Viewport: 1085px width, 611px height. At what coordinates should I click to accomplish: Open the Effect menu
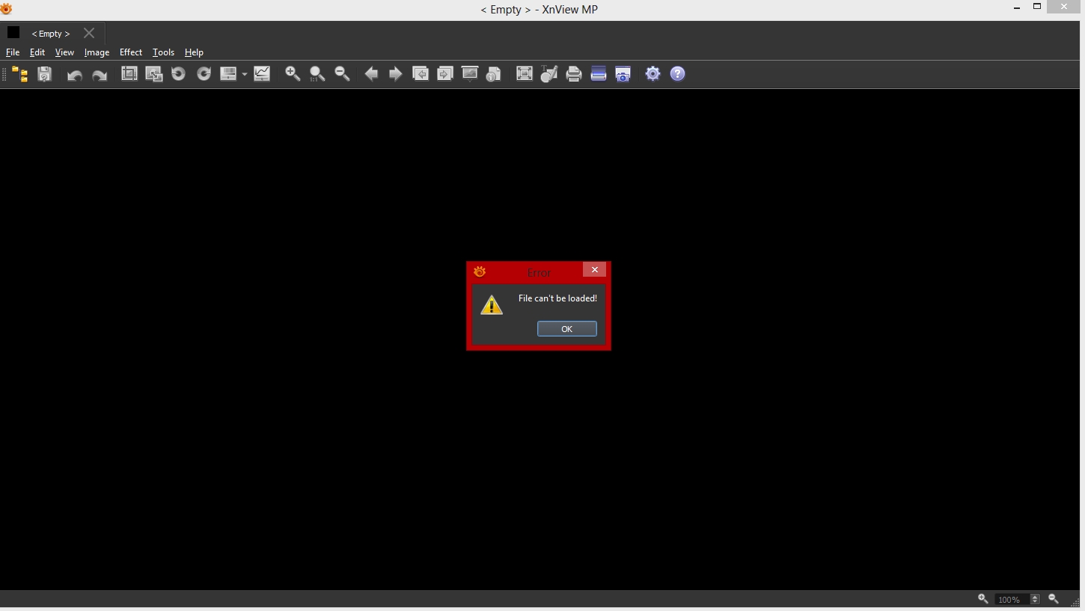click(x=131, y=52)
